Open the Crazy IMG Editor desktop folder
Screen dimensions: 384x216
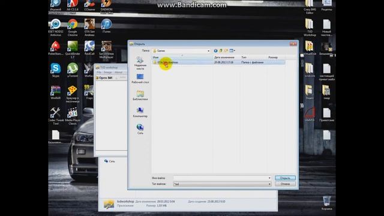point(310,7)
